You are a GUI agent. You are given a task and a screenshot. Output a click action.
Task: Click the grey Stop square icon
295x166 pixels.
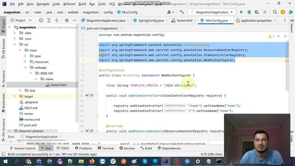coord(265,12)
